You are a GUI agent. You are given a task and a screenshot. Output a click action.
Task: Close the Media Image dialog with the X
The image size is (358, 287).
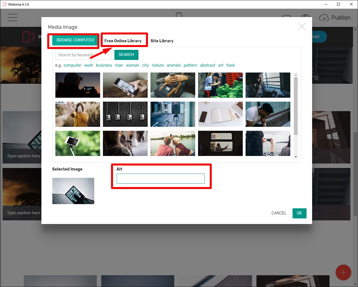(302, 26)
